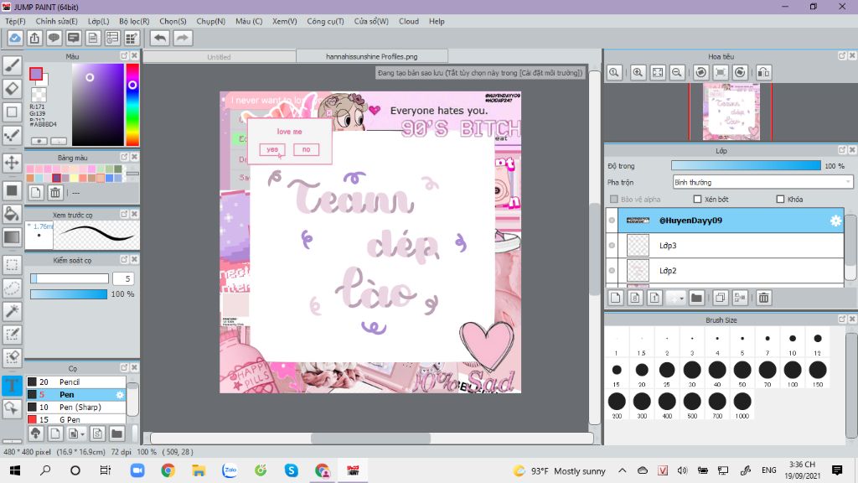Hide the Lớp2 layer
The image size is (858, 483).
pos(612,271)
